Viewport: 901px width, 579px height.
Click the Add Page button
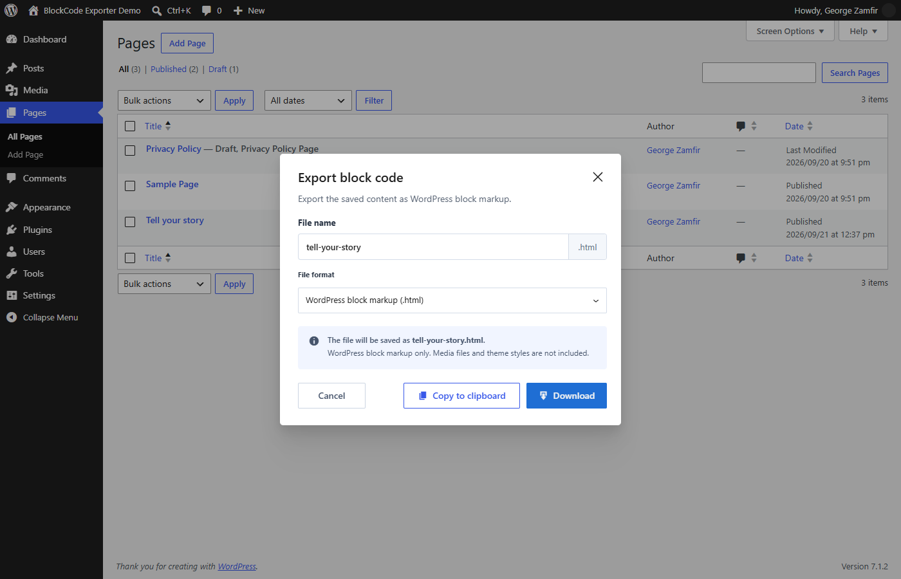click(x=187, y=43)
